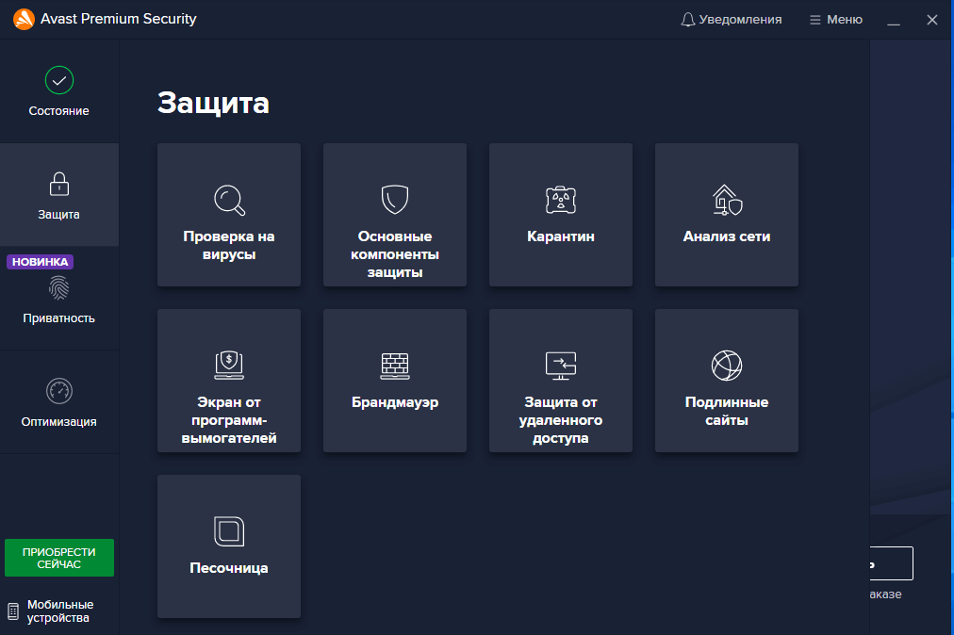Viewport: 954px width, 635px height.
Task: Open the Меню hamburger menu
Action: click(836, 20)
